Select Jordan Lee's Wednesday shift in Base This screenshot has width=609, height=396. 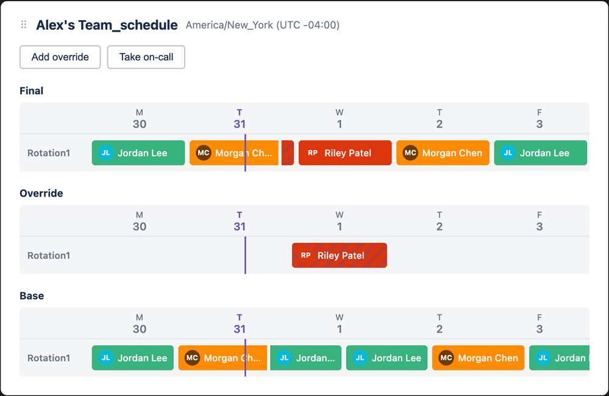tap(387, 358)
